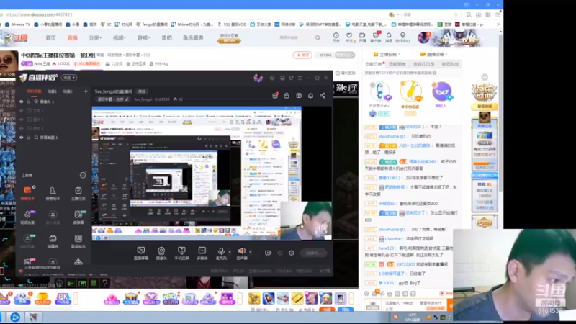Expand the 视频 nav dropdown

pyautogui.click(x=119, y=37)
